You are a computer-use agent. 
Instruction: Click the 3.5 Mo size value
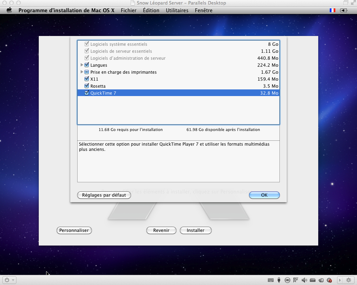pyautogui.click(x=271, y=86)
